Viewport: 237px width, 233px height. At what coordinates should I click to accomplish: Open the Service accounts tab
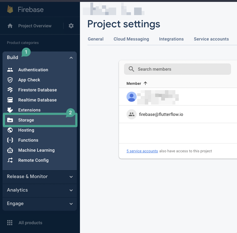click(211, 39)
